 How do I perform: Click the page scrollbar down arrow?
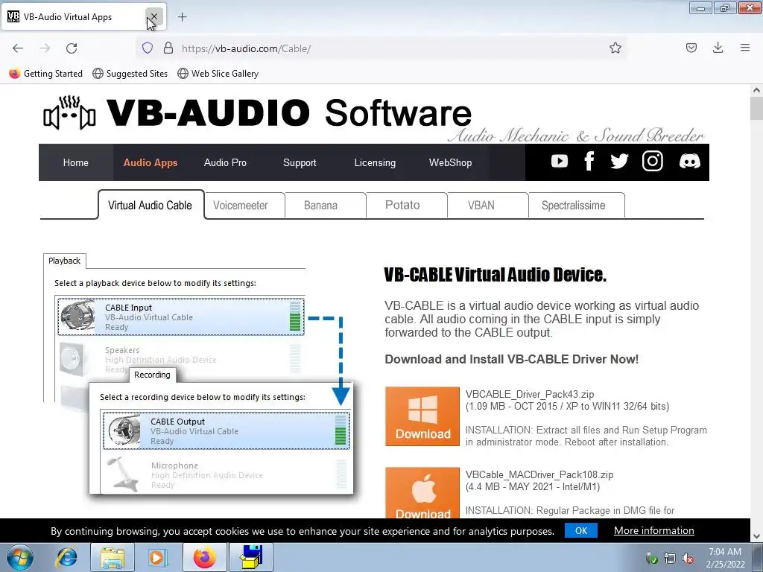[x=756, y=536]
